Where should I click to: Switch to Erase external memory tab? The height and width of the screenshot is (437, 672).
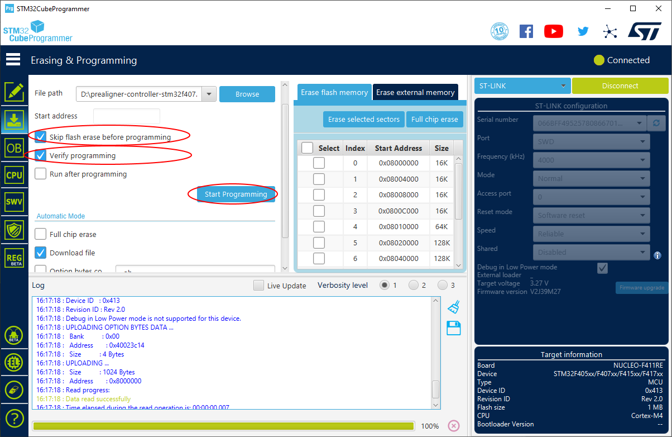coord(415,92)
